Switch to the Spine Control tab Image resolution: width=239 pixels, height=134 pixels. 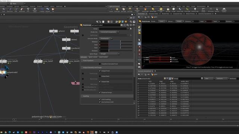click(93, 57)
